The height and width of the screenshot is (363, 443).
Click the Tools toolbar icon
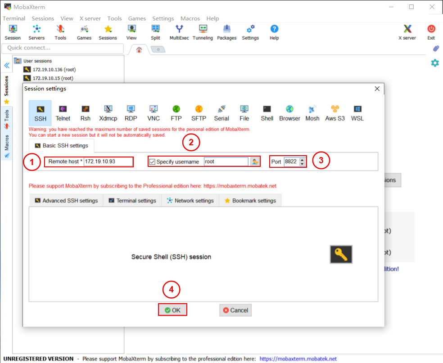(x=60, y=32)
